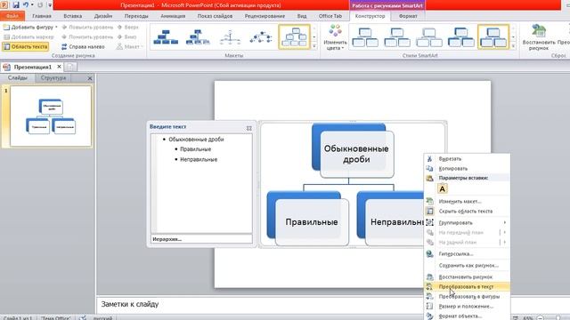Screen dimensions: 570x320
Task: Expand the Стили SmartArt gallery more arrow
Action: pyautogui.click(x=513, y=46)
